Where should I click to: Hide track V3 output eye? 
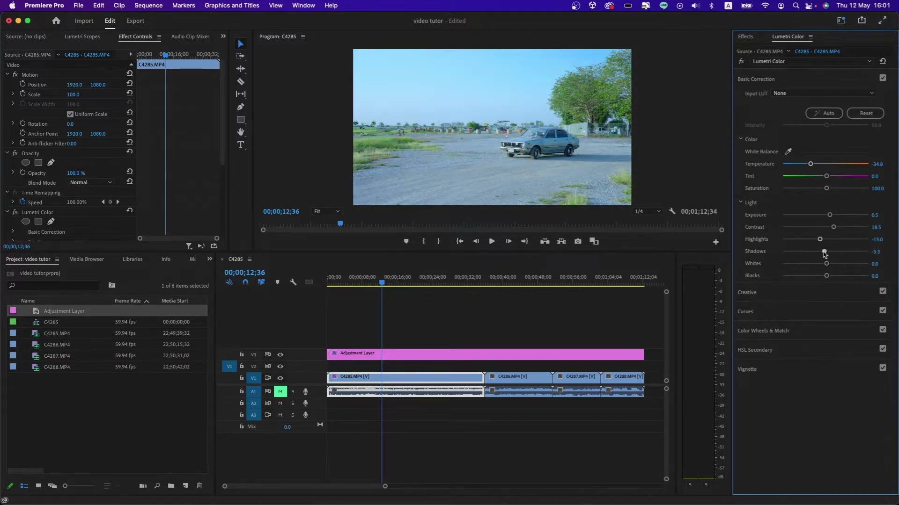pyautogui.click(x=280, y=354)
